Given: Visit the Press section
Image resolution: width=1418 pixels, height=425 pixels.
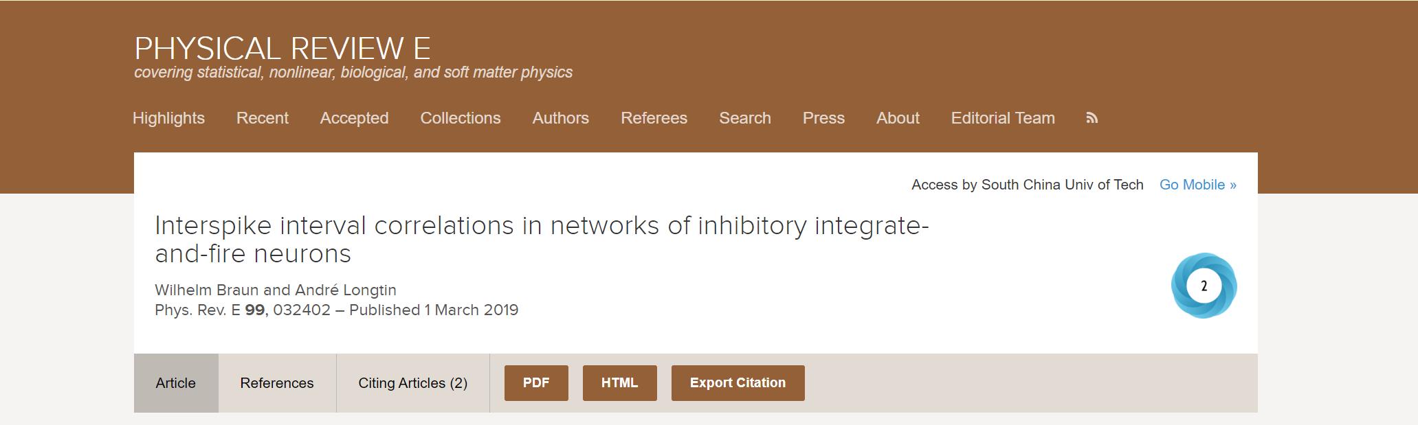Looking at the screenshot, I should point(823,118).
